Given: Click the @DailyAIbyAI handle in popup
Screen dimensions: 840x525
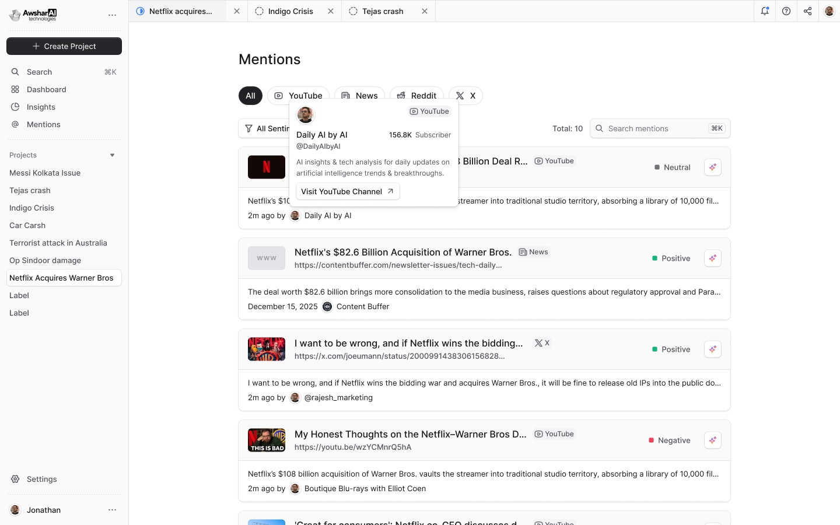Looking at the screenshot, I should point(318,146).
